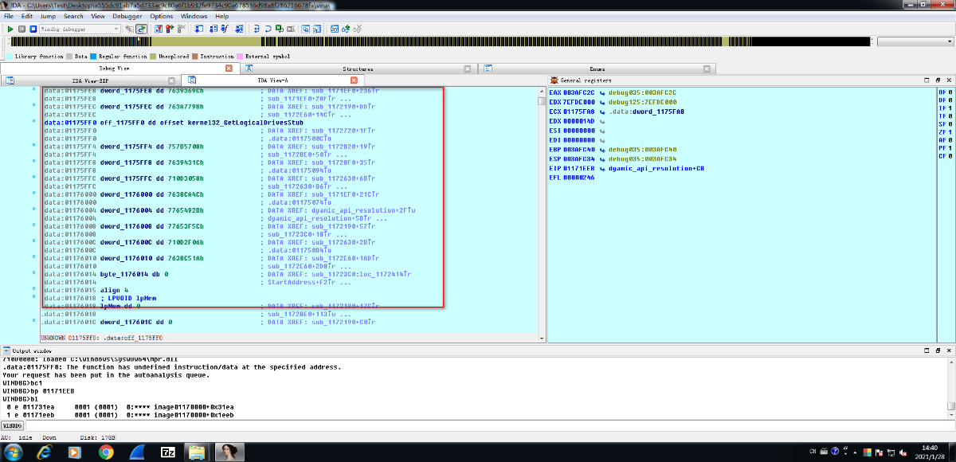Open the Windbg debugger selection dropdown
This screenshot has width=956, height=462.
tap(80, 29)
